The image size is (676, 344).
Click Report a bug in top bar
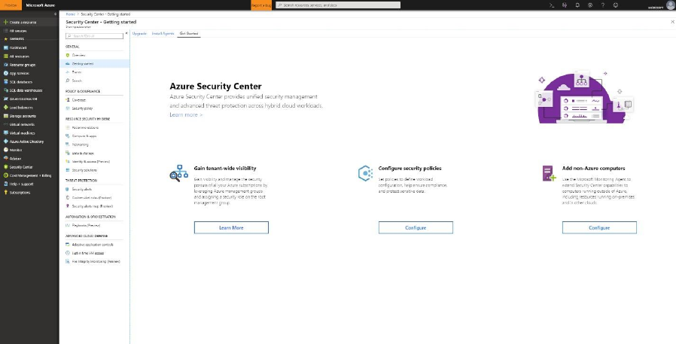(261, 5)
